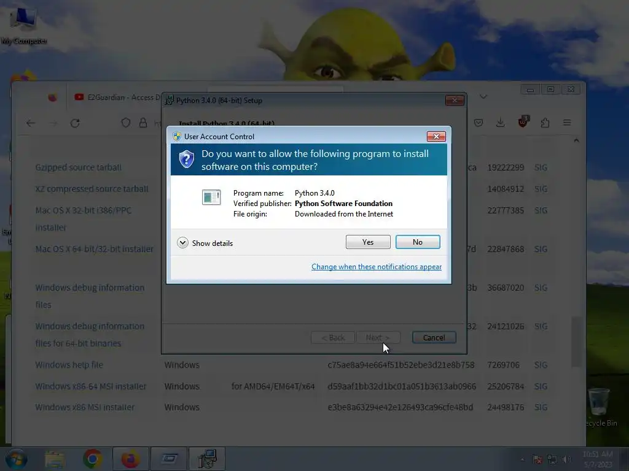Viewport: 629px width, 471px height.
Task: Open 'Change when these notifications appear' link
Action: click(377, 267)
